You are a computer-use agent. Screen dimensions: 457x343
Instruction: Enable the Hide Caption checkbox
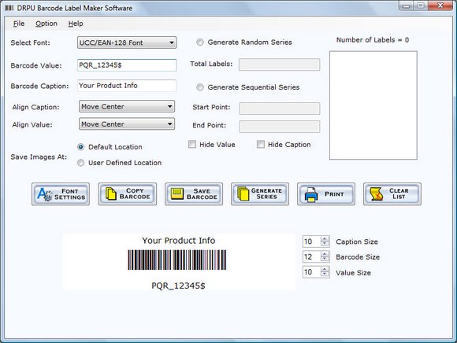(261, 144)
